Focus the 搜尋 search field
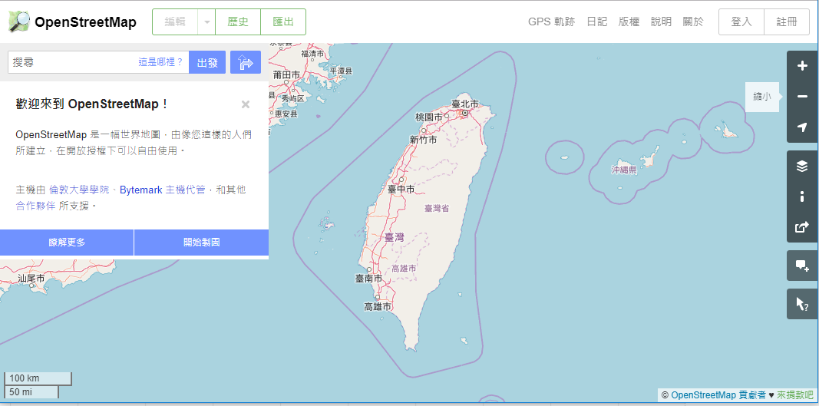The width and height of the screenshot is (819, 406). 99,63
